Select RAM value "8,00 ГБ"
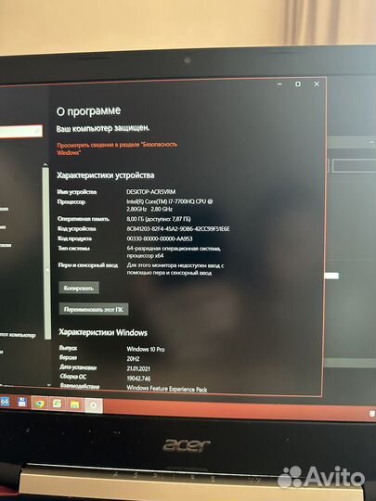376x501 pixels. [x=136, y=219]
